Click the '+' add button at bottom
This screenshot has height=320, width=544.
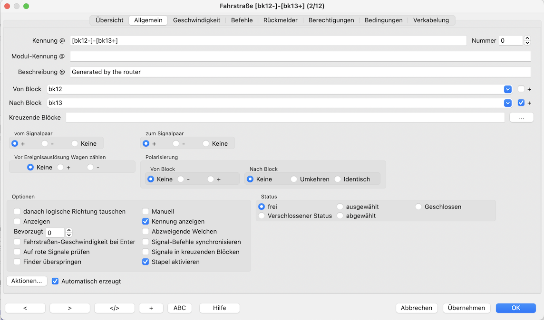coord(151,308)
